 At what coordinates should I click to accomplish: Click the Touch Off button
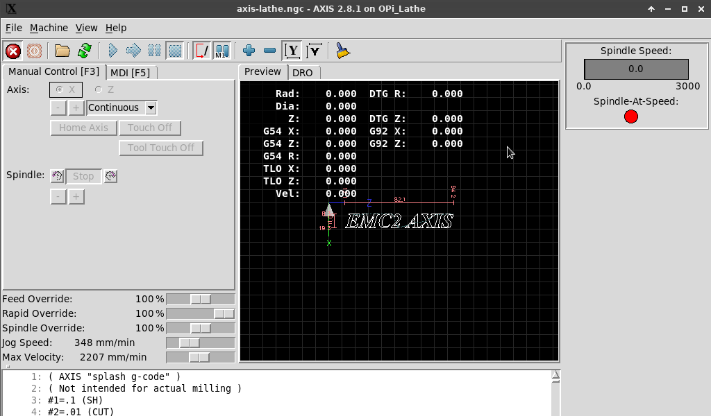click(x=150, y=128)
